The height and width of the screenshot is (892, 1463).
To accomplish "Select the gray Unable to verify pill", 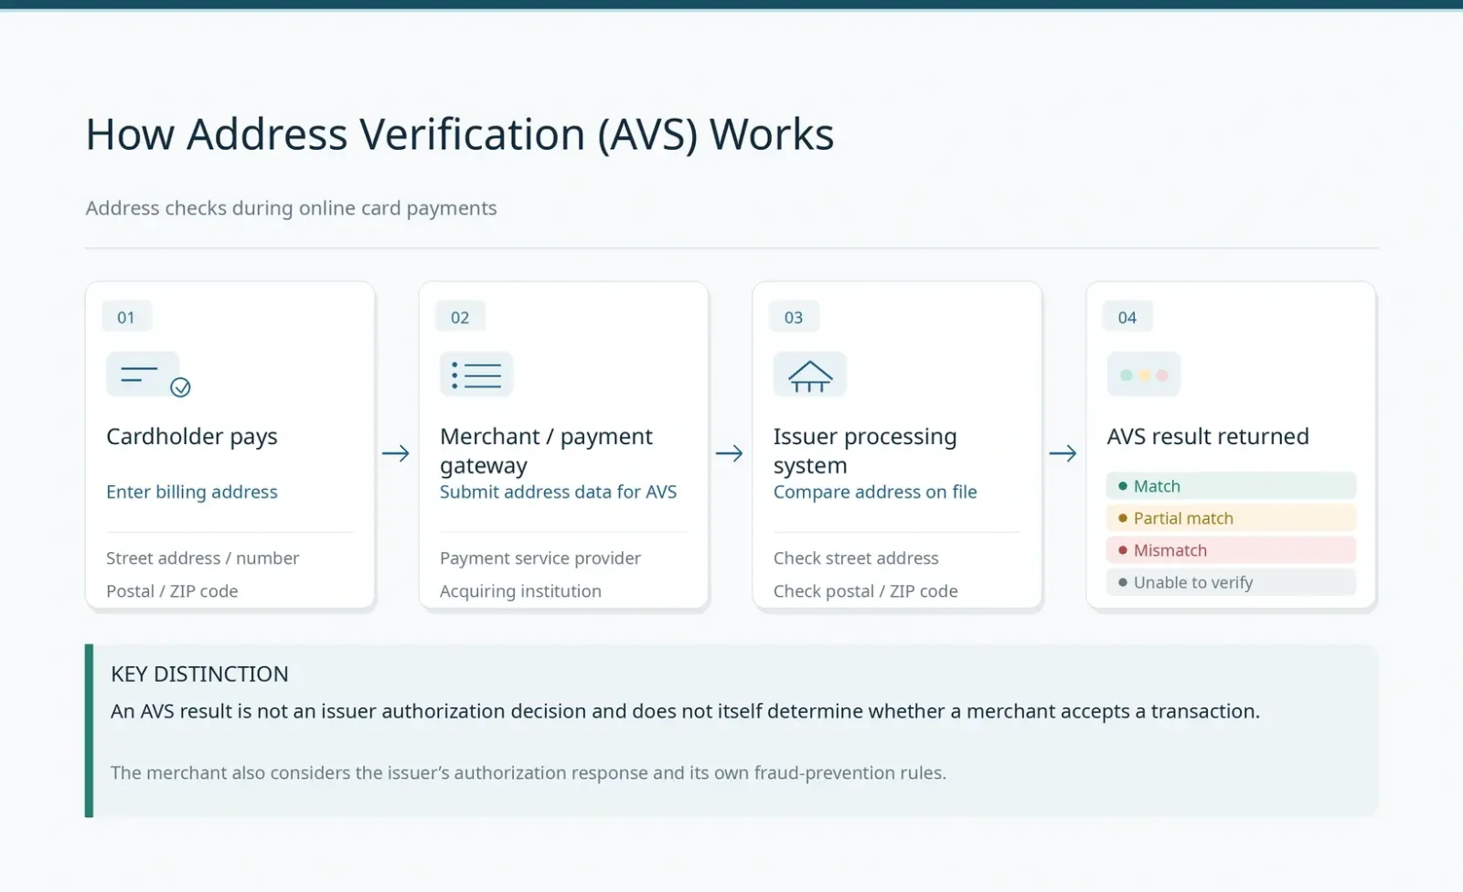I will (x=1231, y=582).
